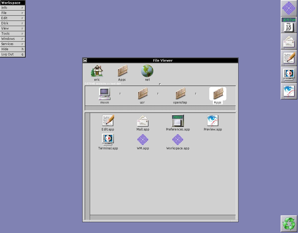Launch Terminal.app from the file viewer
Image resolution: width=298 pixels, height=233 pixels.
coord(108,140)
